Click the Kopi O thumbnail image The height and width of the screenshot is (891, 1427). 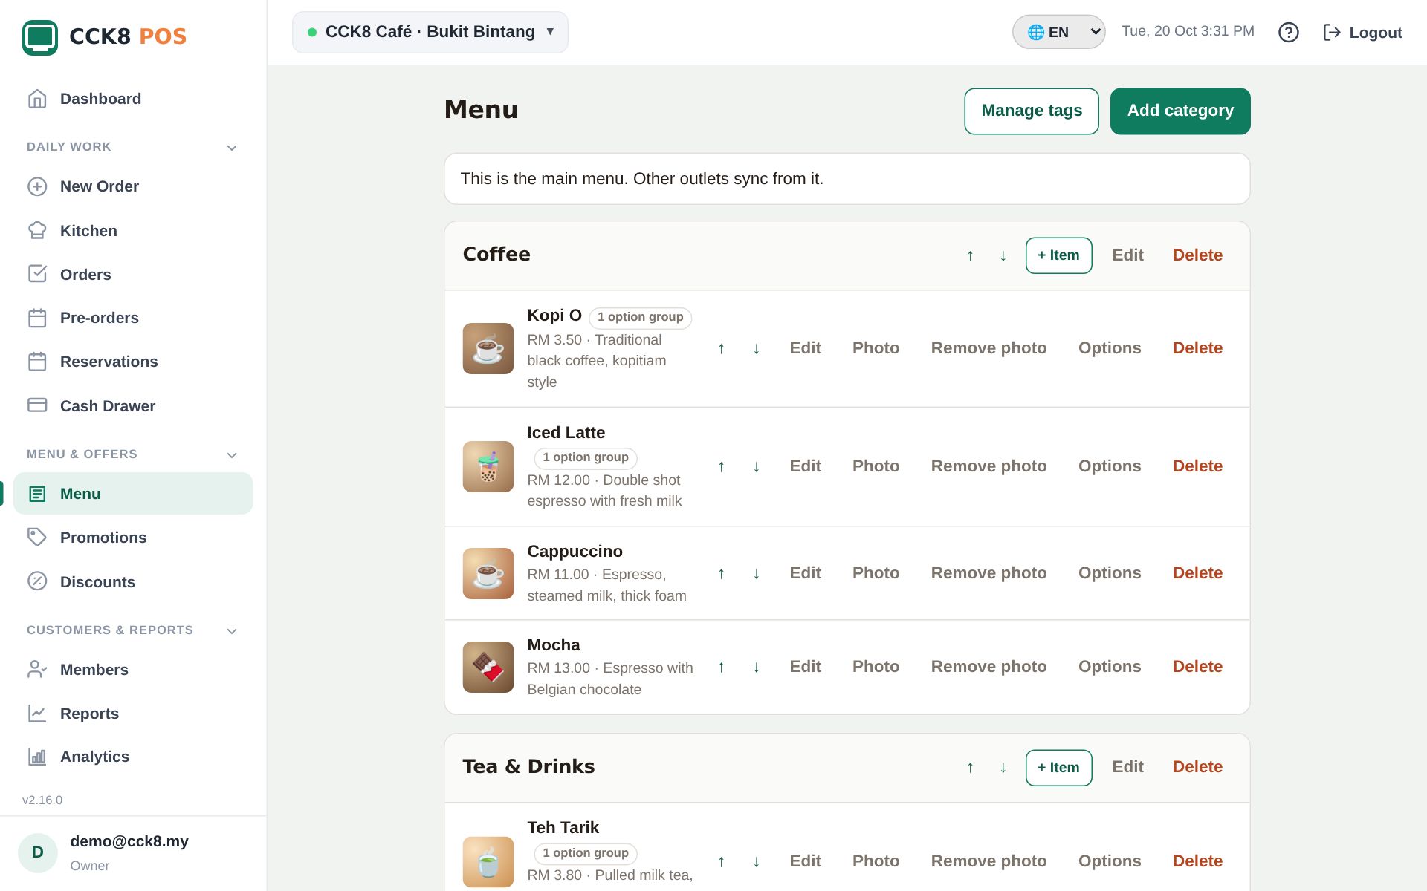click(x=488, y=348)
